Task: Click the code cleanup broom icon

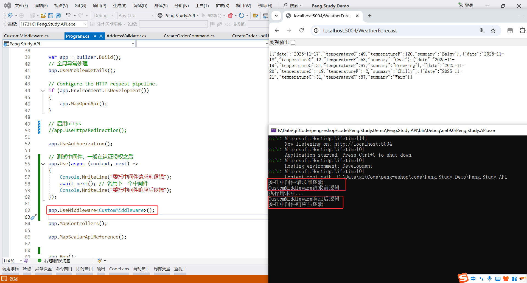Action: coord(100,260)
